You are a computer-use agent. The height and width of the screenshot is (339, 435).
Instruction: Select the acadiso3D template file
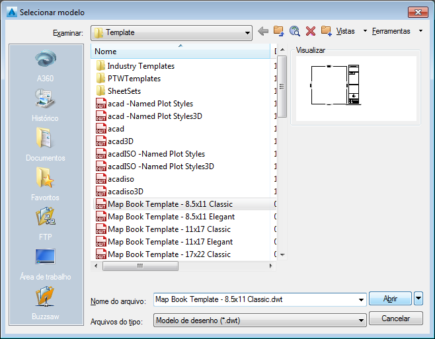pyautogui.click(x=120, y=192)
